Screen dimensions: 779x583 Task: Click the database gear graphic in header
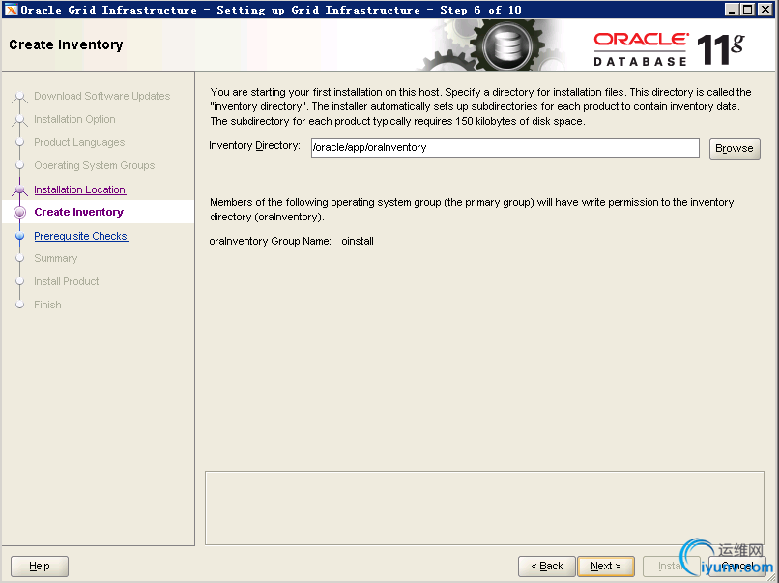506,46
